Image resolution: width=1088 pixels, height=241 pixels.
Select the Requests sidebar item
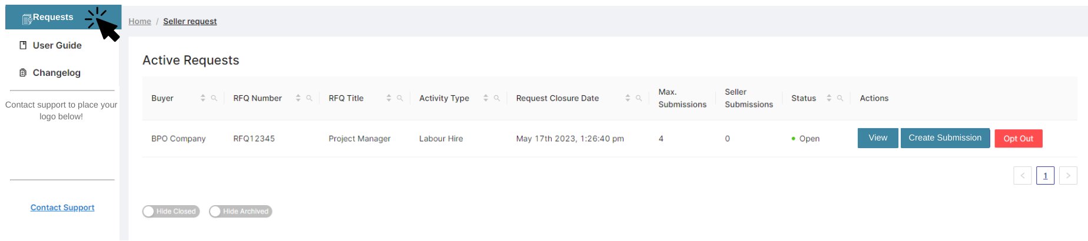coord(52,18)
